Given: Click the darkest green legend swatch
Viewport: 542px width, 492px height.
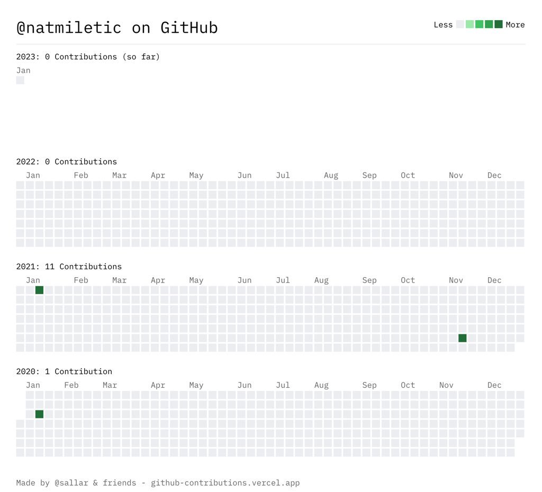Looking at the screenshot, I should click(499, 24).
